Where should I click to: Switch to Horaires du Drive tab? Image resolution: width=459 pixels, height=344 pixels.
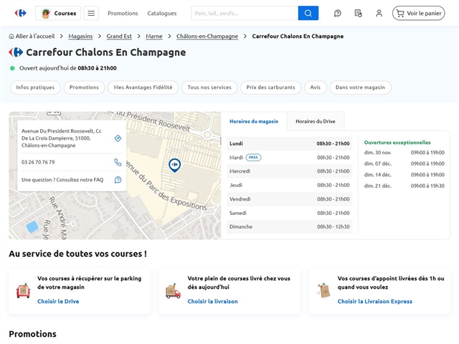tap(316, 121)
